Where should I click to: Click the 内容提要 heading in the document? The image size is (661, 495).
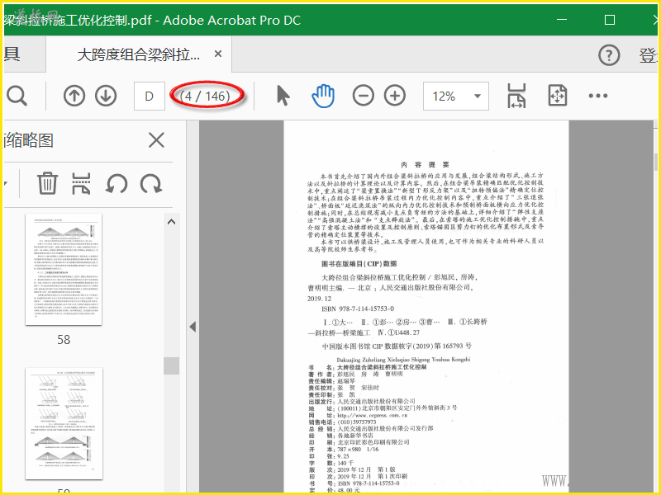coord(426,164)
